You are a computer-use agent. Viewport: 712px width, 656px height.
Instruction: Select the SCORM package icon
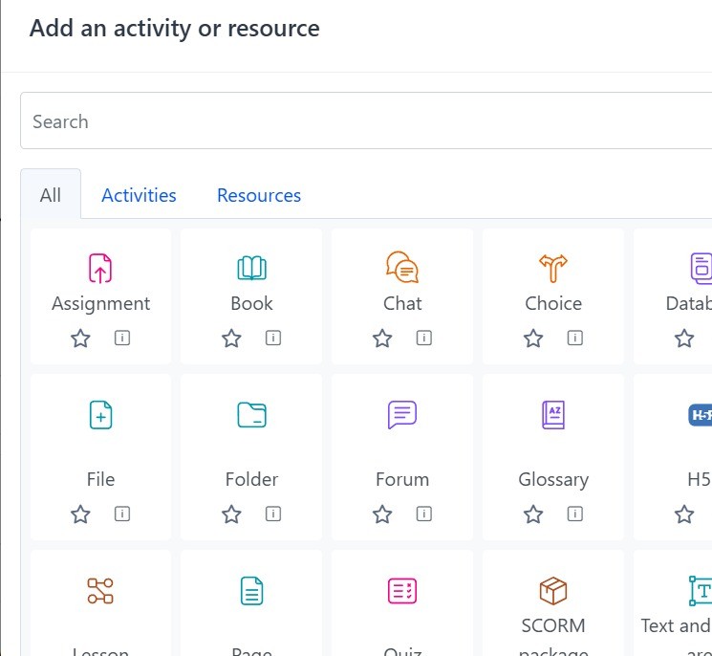tap(553, 591)
